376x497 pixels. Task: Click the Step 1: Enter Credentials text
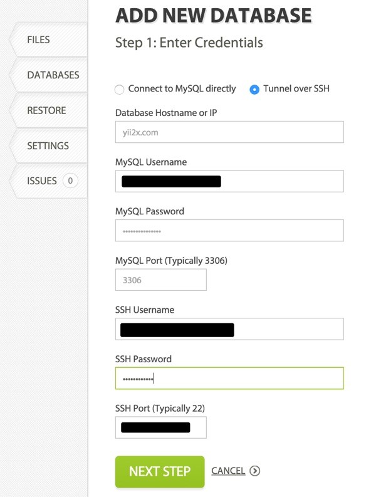click(x=189, y=43)
